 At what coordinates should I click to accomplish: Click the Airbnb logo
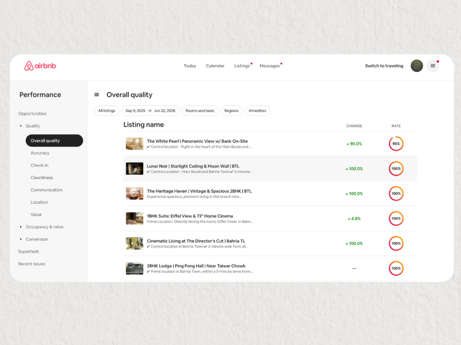pos(40,66)
